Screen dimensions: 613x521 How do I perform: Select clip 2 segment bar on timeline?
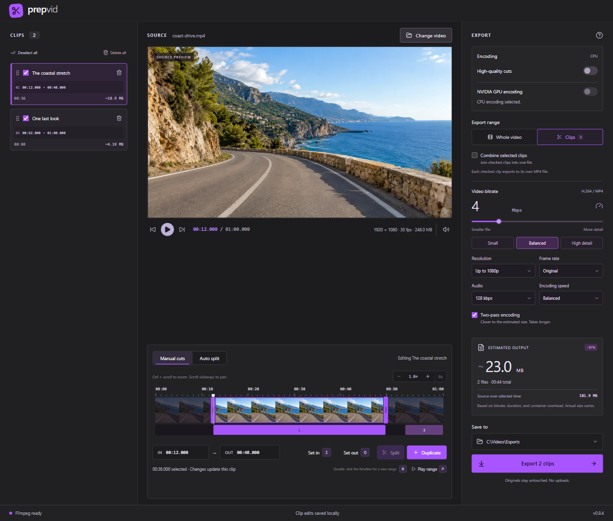pyautogui.click(x=424, y=430)
